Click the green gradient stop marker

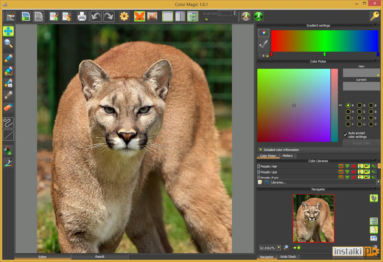324,54
